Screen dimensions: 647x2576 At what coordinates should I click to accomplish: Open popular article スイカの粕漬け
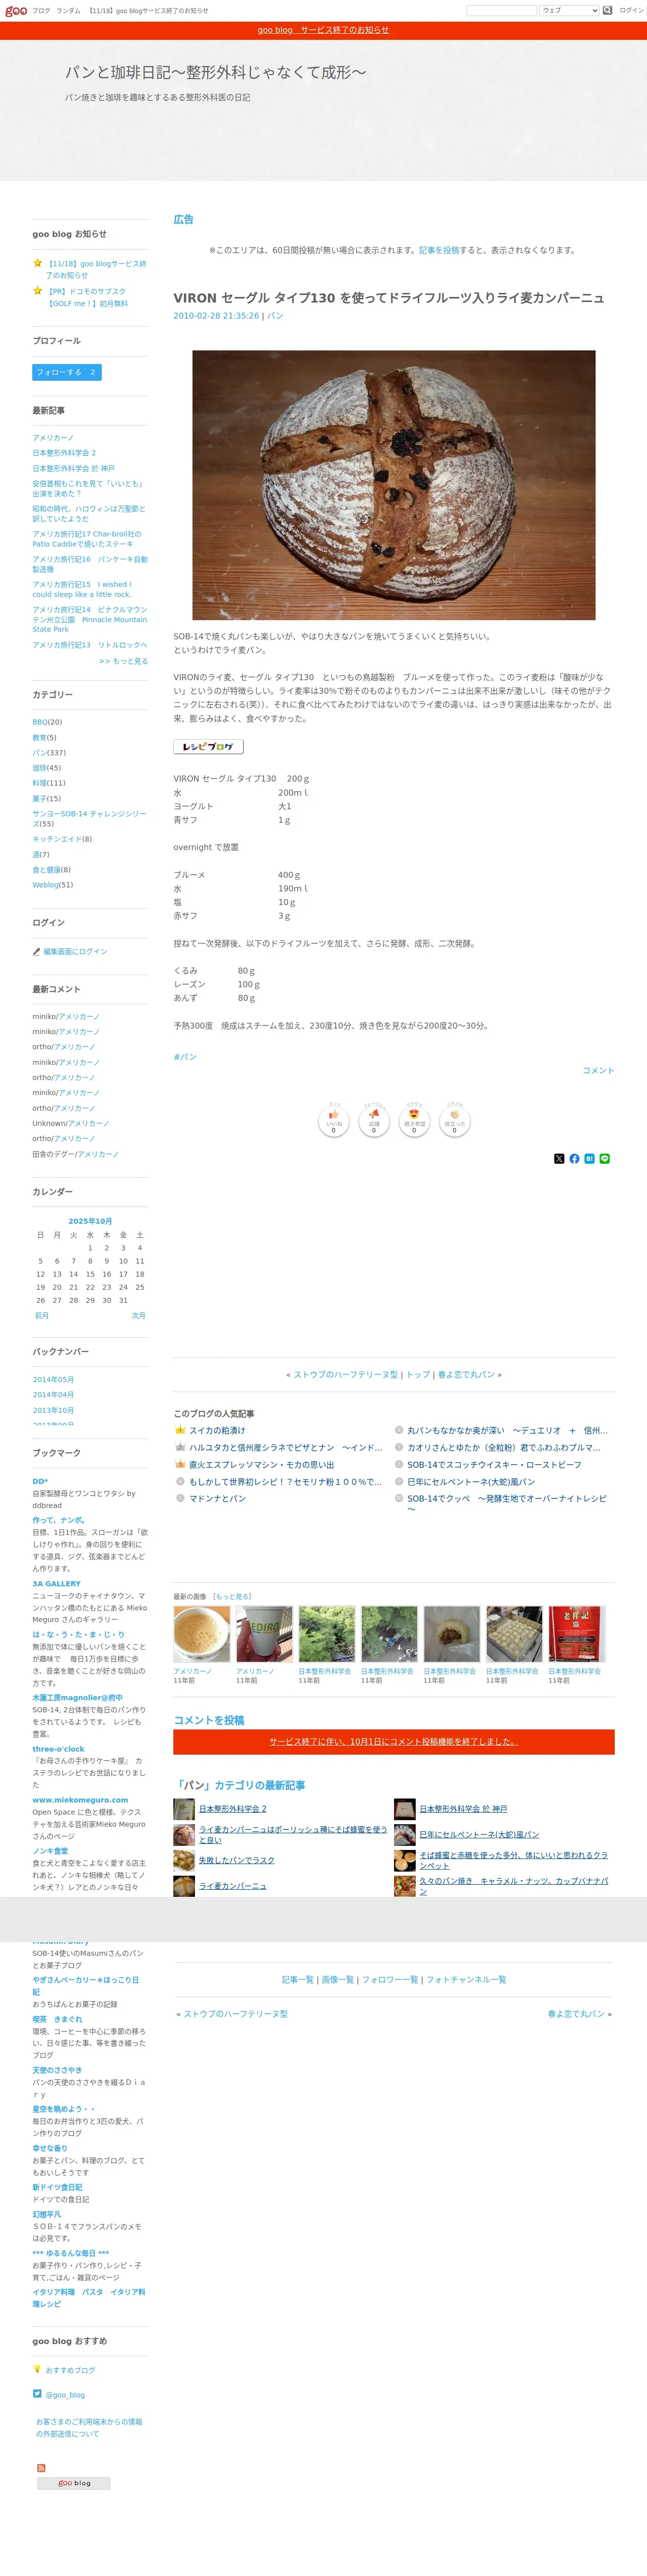pyautogui.click(x=217, y=1431)
